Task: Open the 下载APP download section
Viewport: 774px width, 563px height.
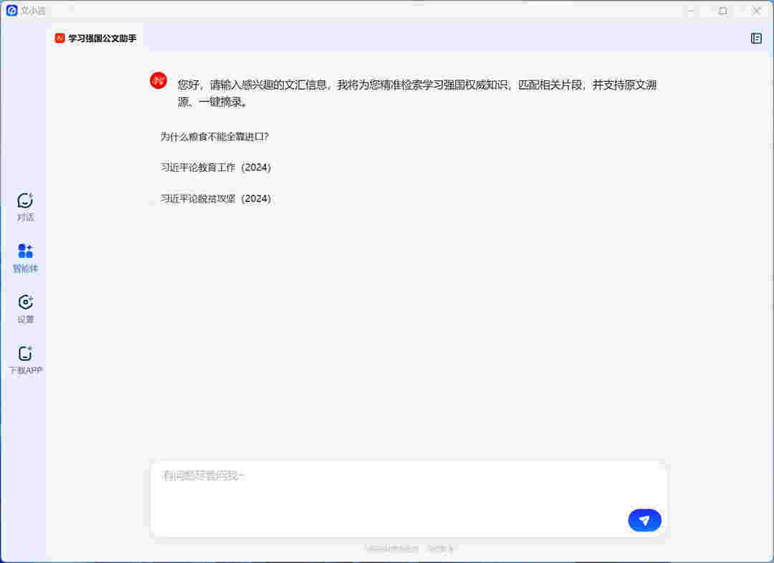Action: click(25, 360)
